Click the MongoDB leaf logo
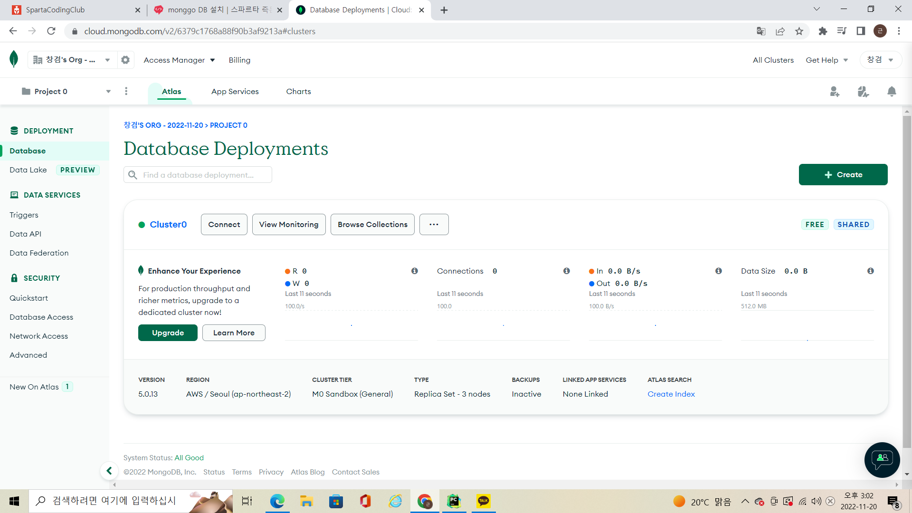 [x=14, y=59]
